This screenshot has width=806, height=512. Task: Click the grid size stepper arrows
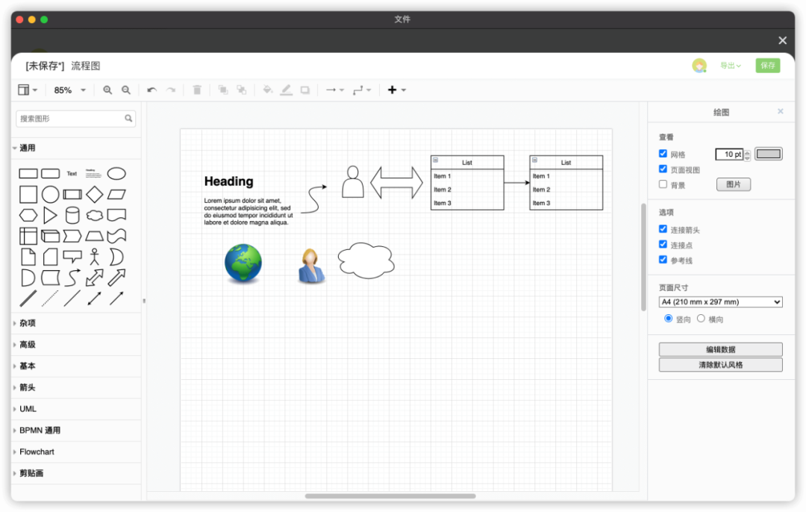pyautogui.click(x=747, y=154)
